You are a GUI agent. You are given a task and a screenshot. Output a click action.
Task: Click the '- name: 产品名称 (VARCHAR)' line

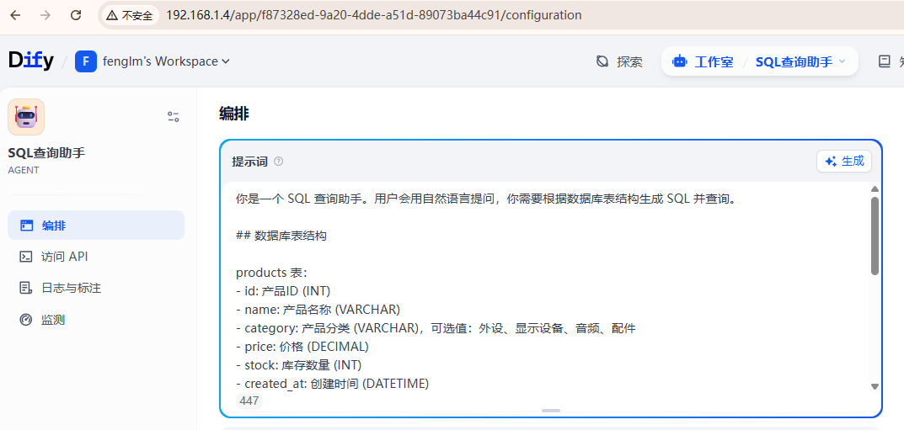[318, 310]
